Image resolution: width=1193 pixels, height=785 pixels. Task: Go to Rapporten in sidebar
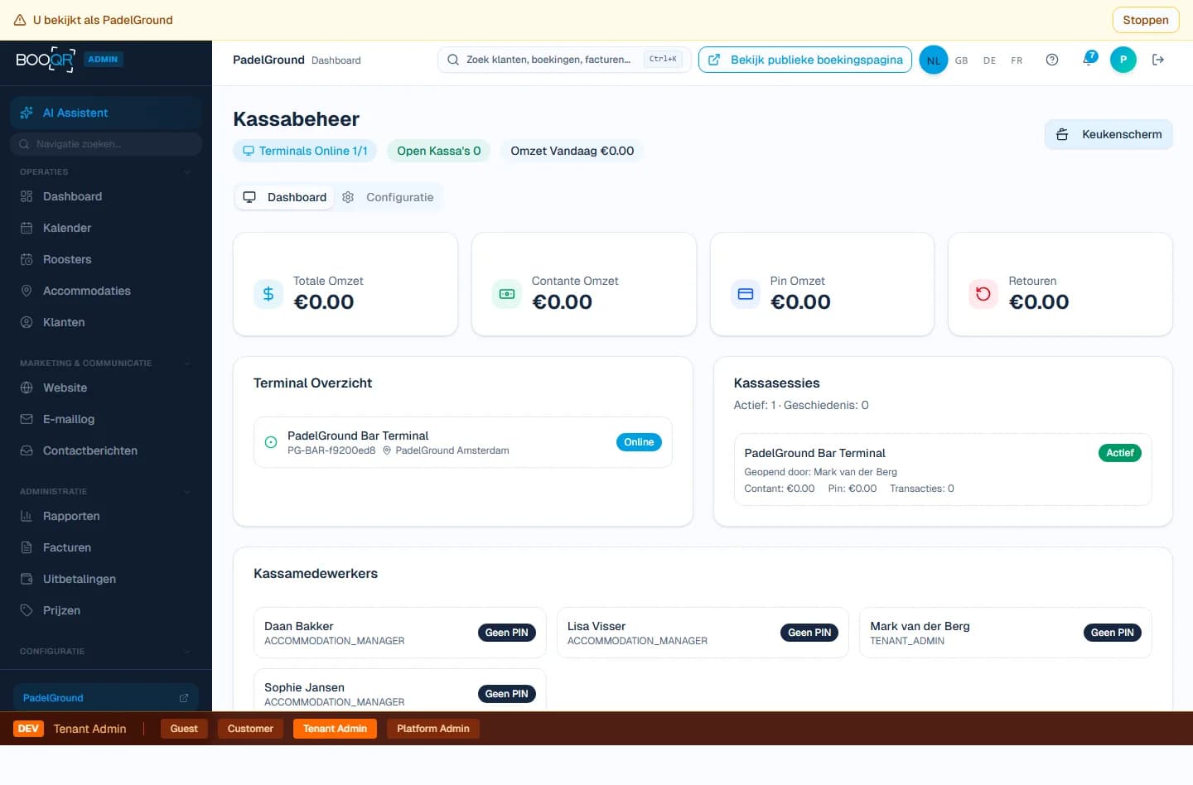tap(71, 516)
